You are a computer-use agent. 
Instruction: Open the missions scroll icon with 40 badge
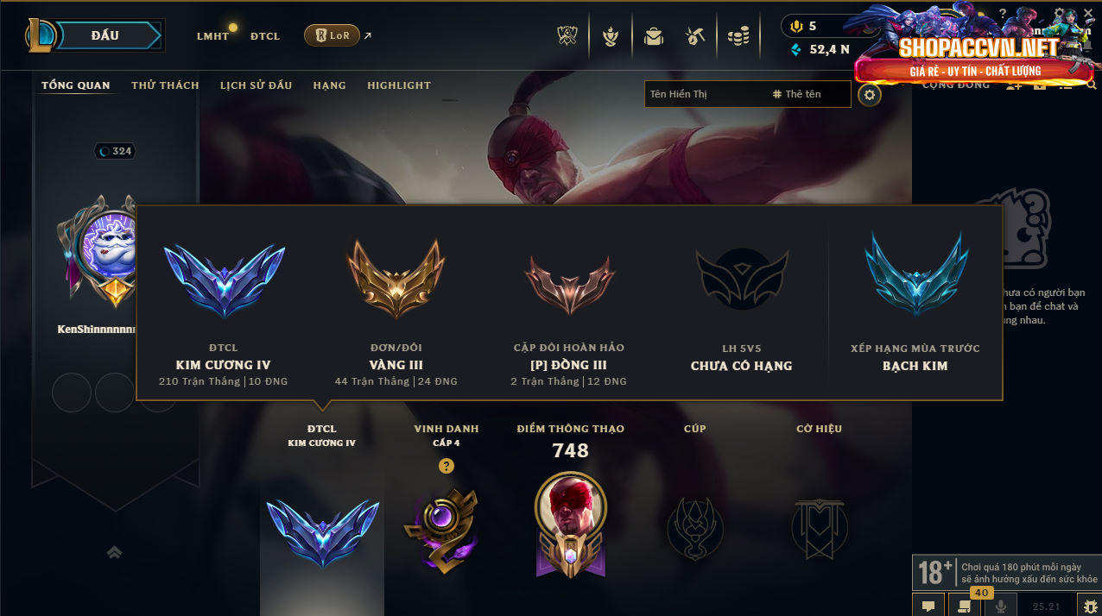(964, 606)
